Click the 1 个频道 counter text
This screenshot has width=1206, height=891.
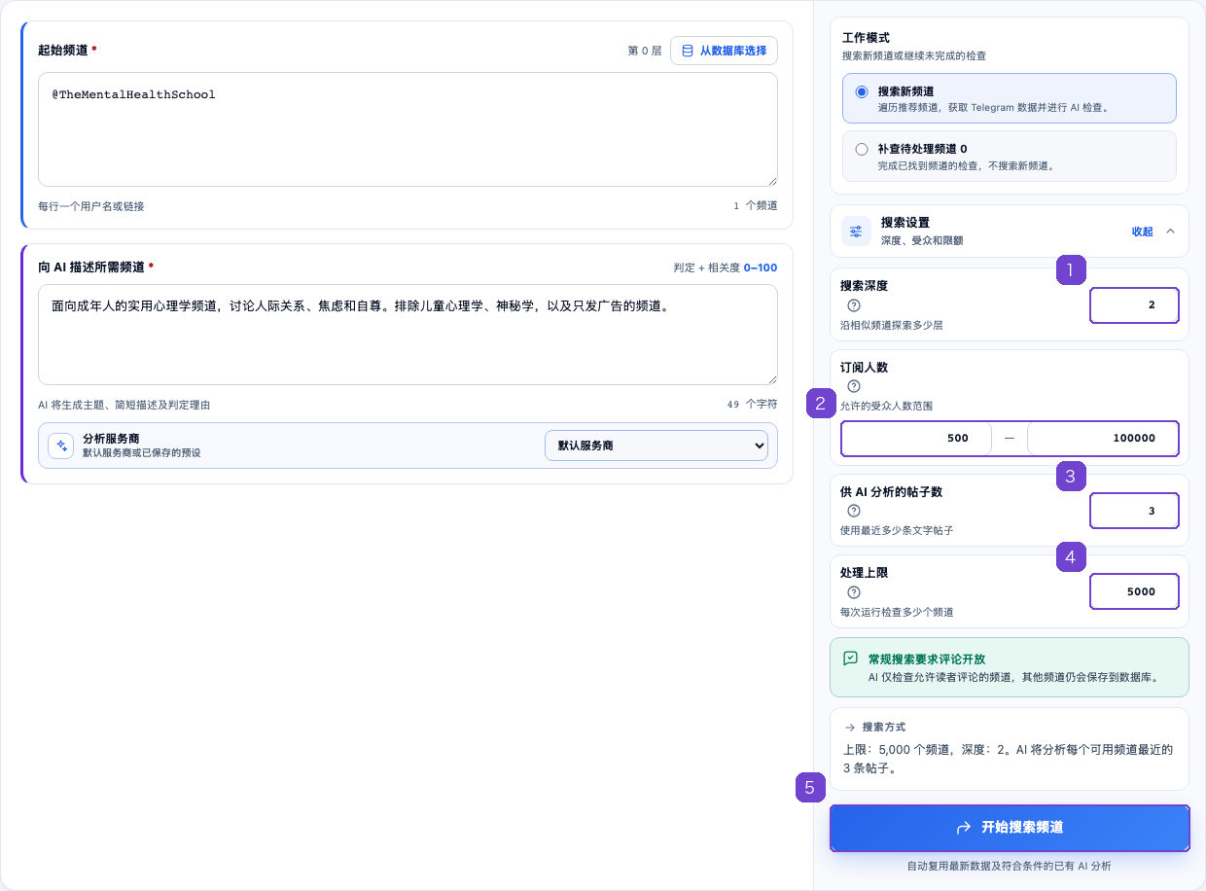pos(756,206)
